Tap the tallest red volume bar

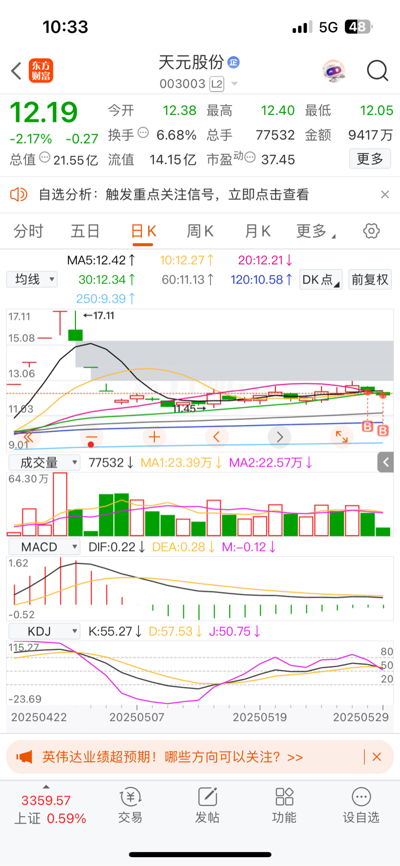[x=60, y=504]
